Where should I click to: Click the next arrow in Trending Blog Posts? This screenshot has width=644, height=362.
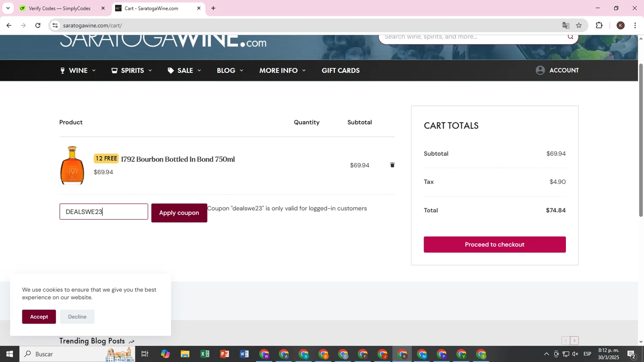coord(574,341)
